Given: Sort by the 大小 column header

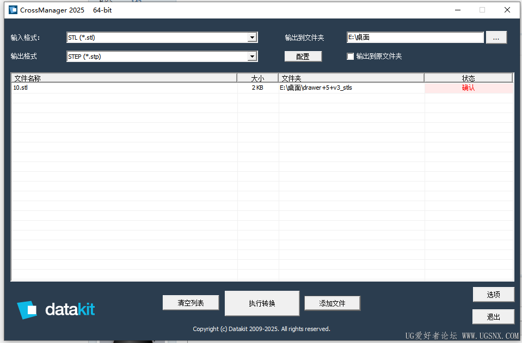Looking at the screenshot, I should (x=257, y=78).
